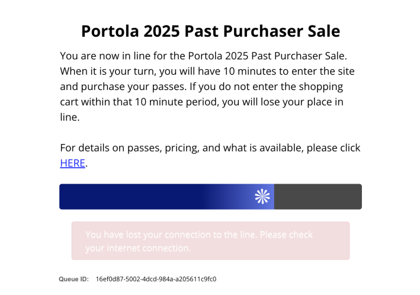The height and width of the screenshot is (295, 420).
Task: Click the 'You have lost your connection' text line
Action: coord(199,235)
